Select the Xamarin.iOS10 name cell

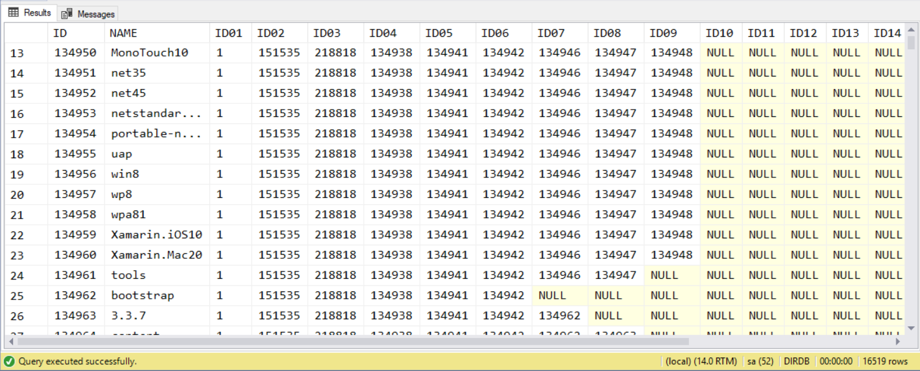[156, 235]
